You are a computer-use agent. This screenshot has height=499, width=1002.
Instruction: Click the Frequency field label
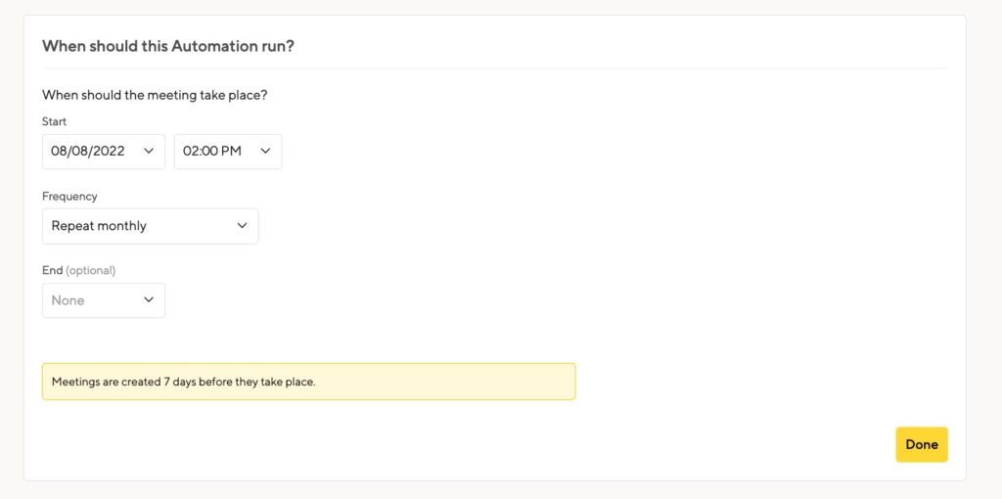click(69, 196)
